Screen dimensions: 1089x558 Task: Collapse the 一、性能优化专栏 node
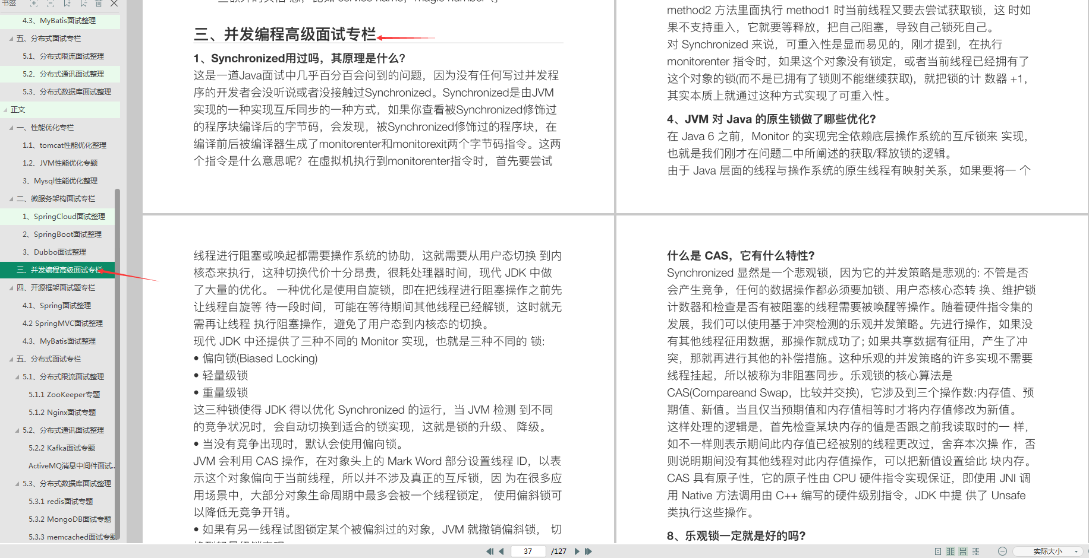11,128
